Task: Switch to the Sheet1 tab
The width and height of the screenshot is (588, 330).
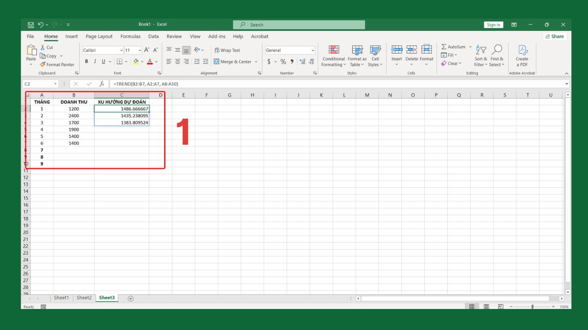Action: point(61,298)
